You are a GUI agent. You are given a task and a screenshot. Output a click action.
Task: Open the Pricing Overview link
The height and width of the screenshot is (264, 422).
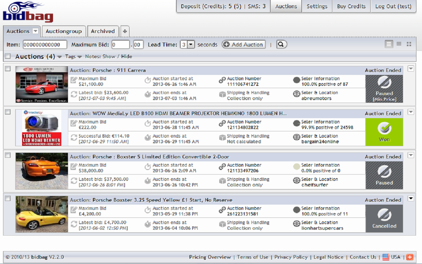pyautogui.click(x=210, y=257)
